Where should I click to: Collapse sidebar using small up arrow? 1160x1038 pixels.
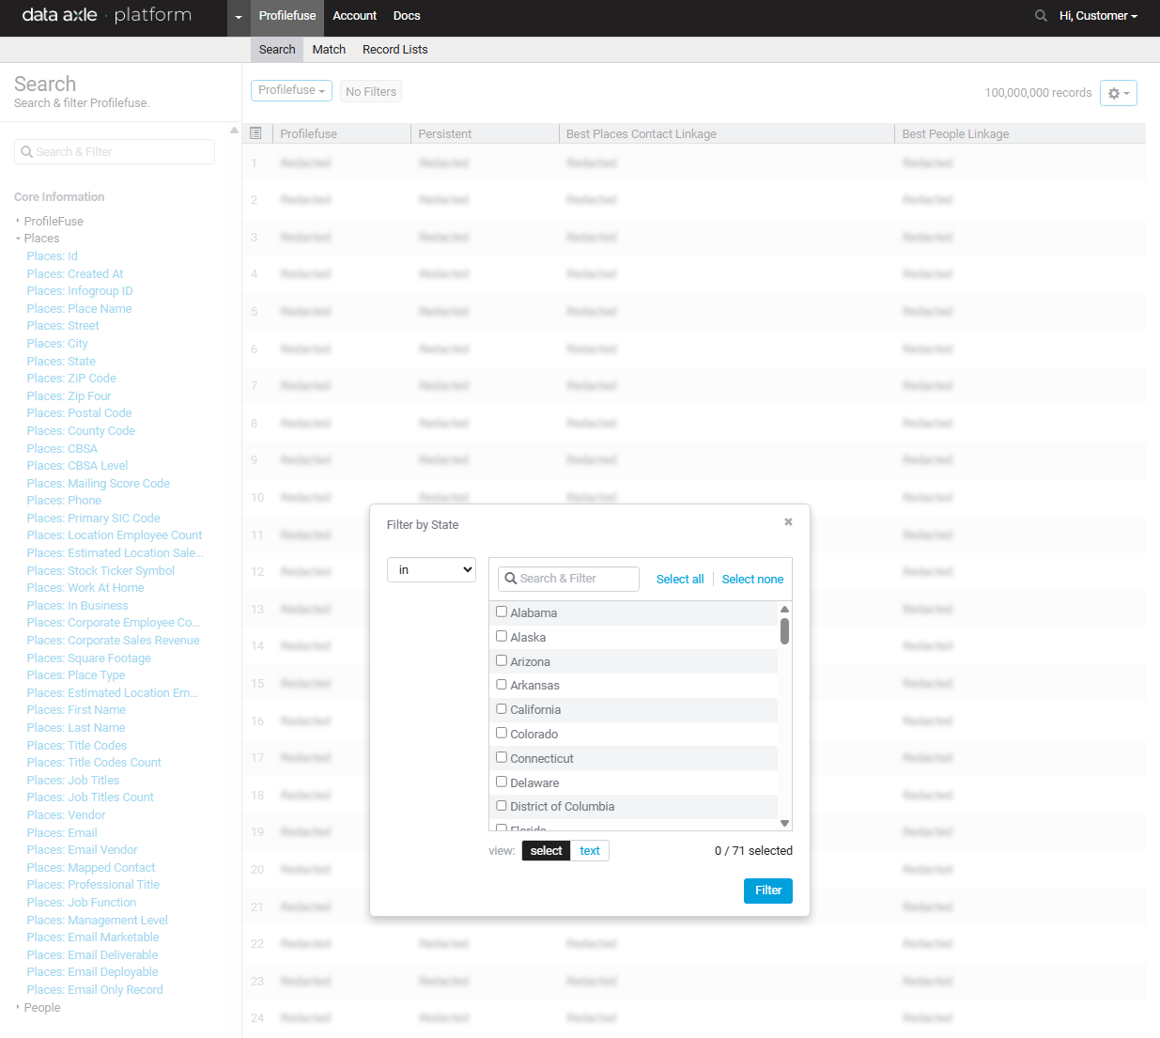[234, 130]
